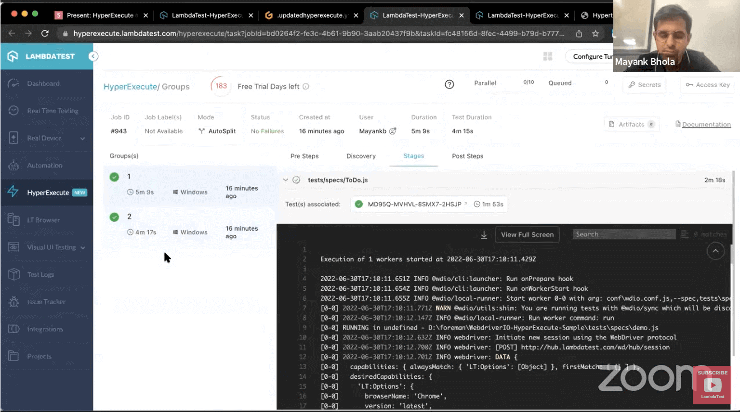Screen dimensions: 740x412
Task: Open the Automation sidebar item
Action: tap(44, 166)
